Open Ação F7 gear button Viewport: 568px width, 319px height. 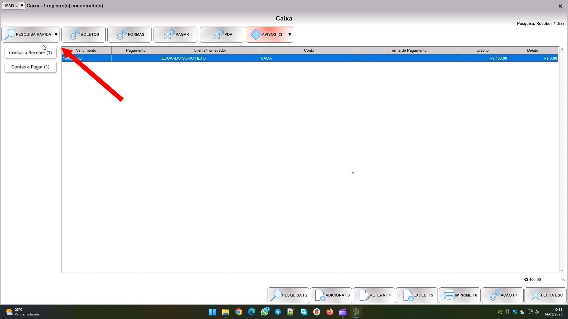click(x=502, y=295)
